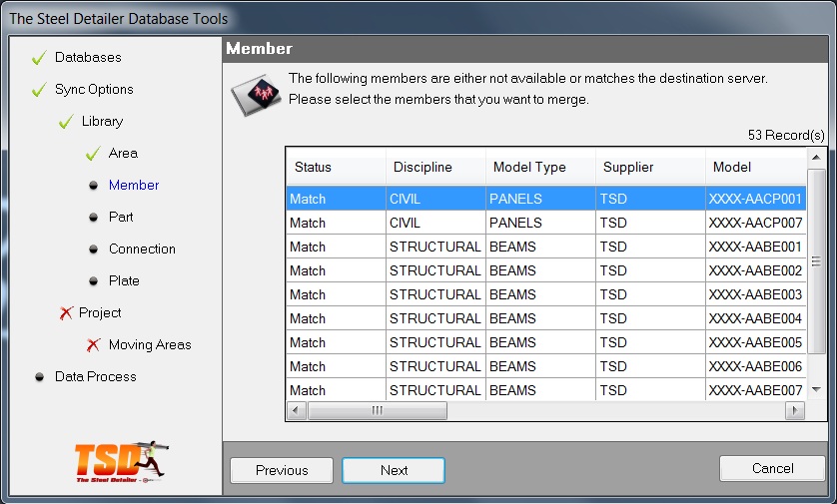
Task: Click the green checkmark beside Sync Options
Action: click(x=39, y=90)
